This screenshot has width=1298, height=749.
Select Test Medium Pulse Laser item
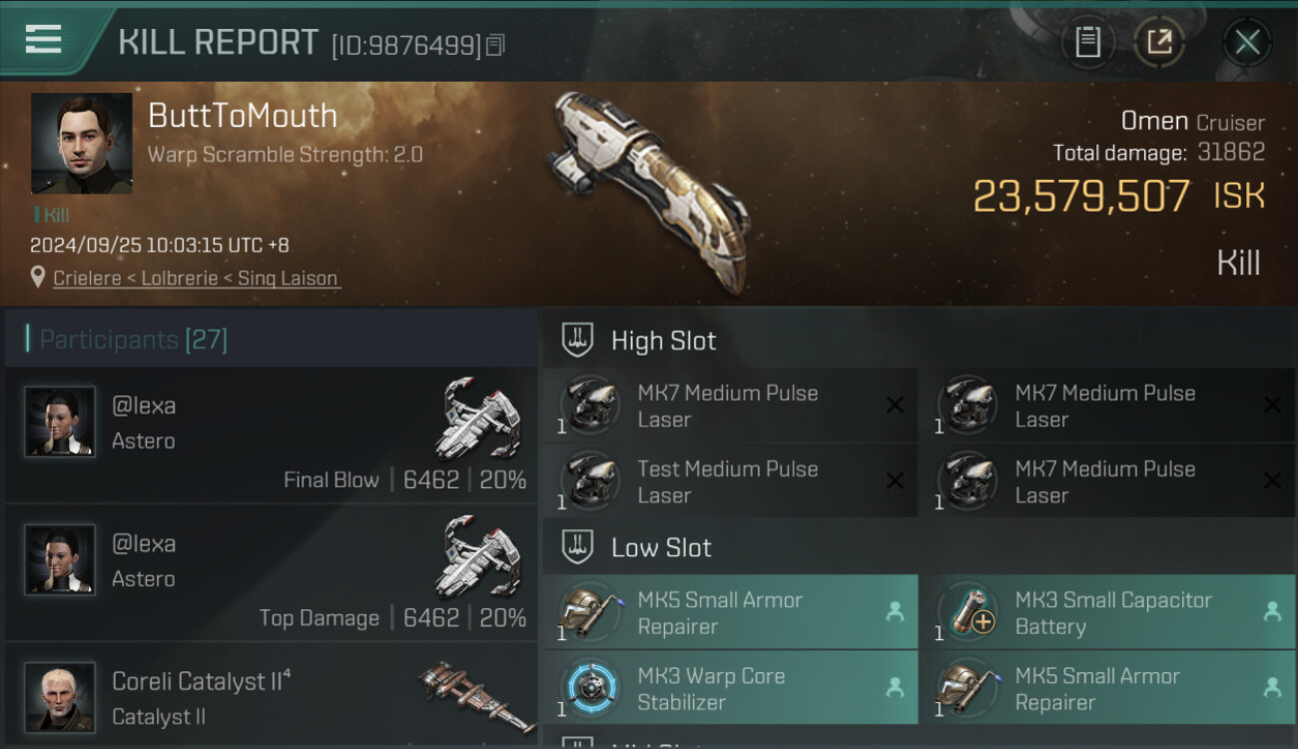[x=730, y=481]
